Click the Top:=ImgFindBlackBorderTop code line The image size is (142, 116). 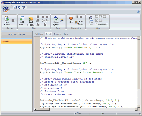(79, 104)
